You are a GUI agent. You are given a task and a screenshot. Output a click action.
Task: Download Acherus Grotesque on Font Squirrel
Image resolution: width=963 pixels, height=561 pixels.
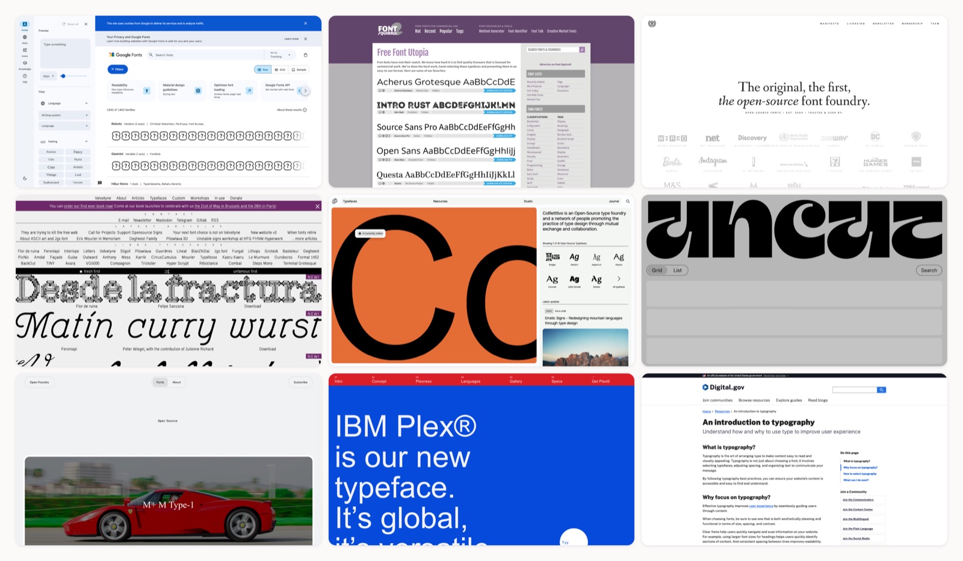click(x=500, y=90)
